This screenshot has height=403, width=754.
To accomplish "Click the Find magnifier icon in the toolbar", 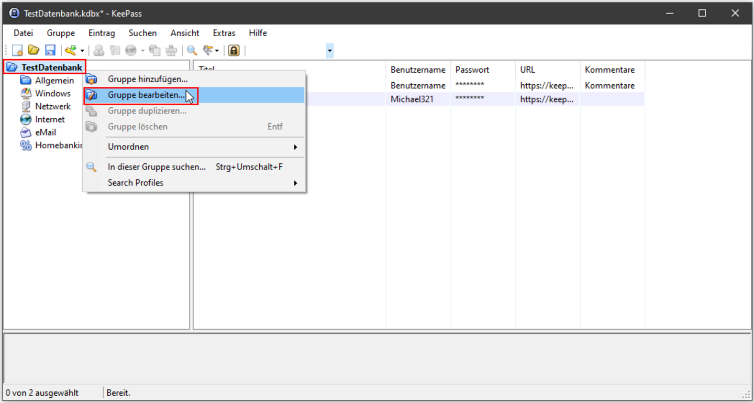I will [192, 50].
